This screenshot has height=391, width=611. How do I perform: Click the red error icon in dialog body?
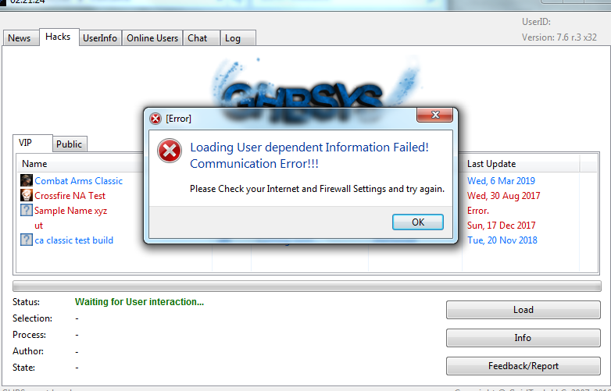click(x=170, y=151)
